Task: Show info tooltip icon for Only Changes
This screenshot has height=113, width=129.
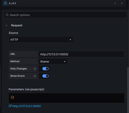Action: [x=35, y=69]
